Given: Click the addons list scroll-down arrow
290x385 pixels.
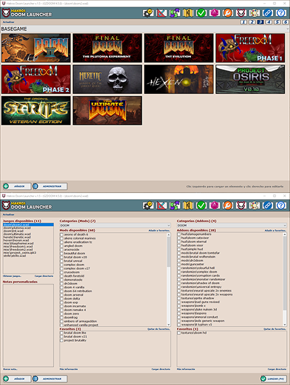Looking at the screenshot, I should [x=285, y=324].
